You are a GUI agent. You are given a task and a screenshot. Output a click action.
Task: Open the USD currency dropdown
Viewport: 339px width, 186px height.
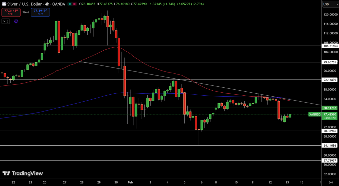point(330,4)
